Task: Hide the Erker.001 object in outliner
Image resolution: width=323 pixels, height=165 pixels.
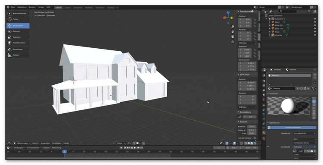Action: pyautogui.click(x=315, y=25)
